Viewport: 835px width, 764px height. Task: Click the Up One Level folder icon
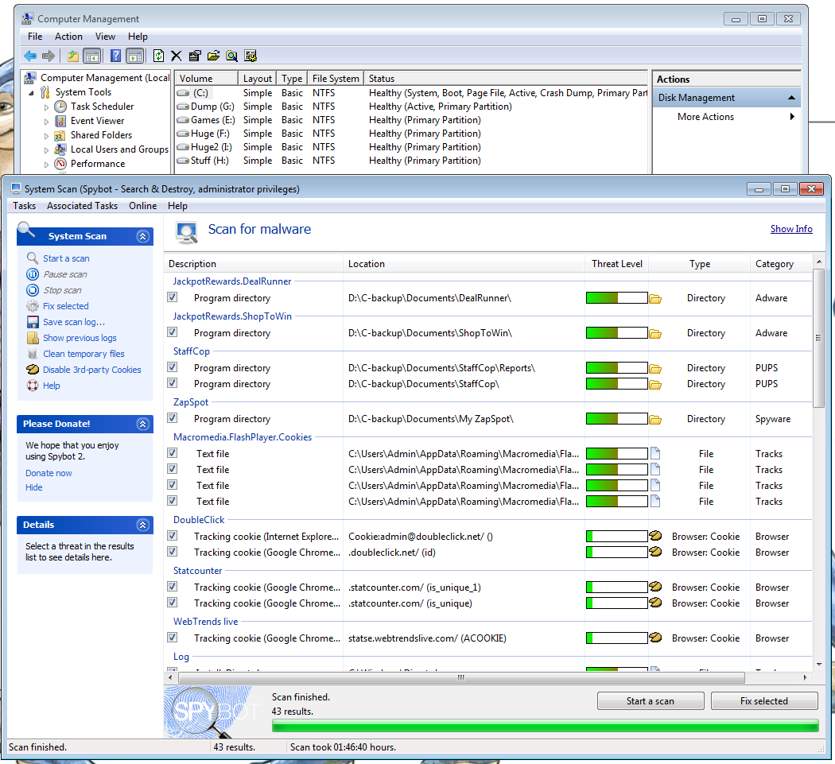[x=73, y=56]
